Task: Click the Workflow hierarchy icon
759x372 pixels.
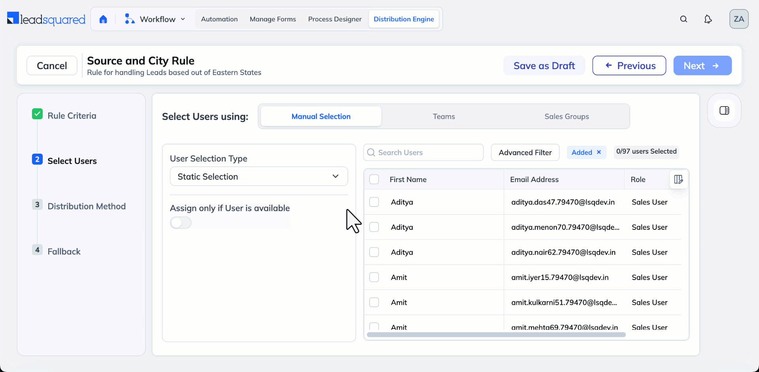Action: [x=130, y=19]
